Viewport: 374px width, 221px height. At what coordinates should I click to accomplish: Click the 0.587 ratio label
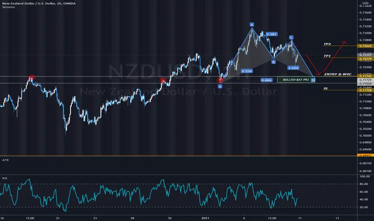point(271,34)
